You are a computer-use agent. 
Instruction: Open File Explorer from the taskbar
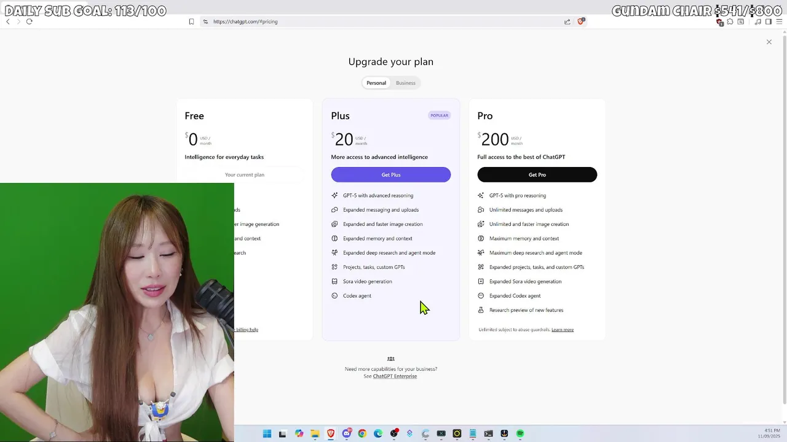(x=315, y=433)
